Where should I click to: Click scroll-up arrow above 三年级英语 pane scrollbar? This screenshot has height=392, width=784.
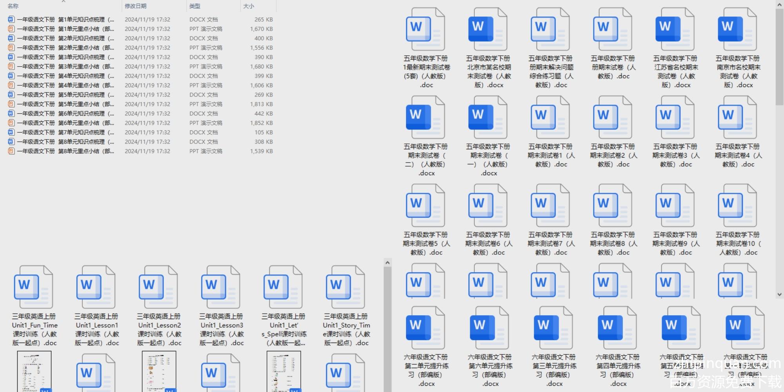(x=387, y=263)
